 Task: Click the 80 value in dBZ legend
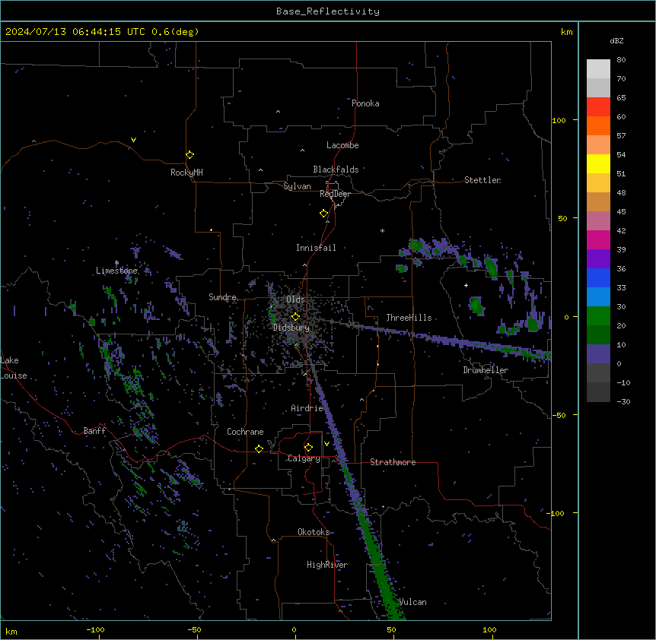tap(621, 60)
